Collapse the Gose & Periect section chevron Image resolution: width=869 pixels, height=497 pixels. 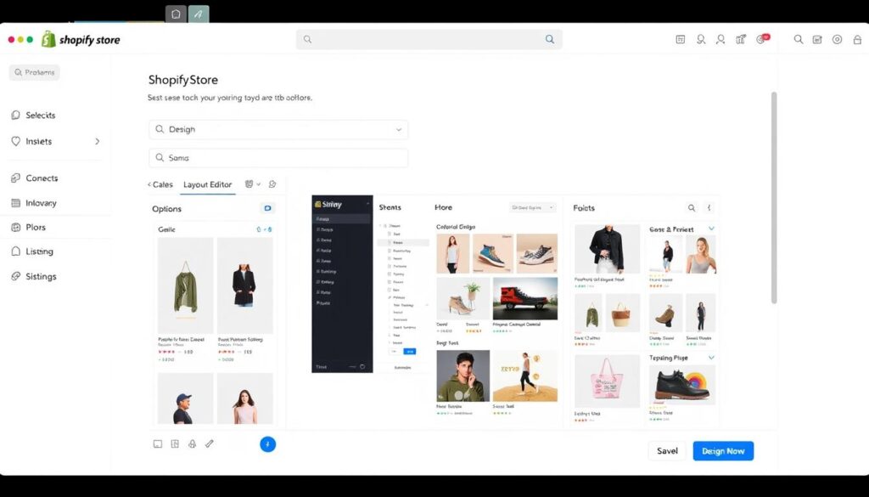[711, 229]
